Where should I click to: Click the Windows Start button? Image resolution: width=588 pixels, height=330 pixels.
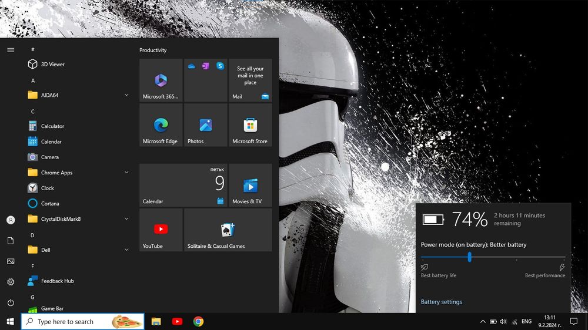click(11, 321)
